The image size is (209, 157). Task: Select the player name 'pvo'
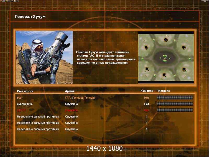click(19, 98)
